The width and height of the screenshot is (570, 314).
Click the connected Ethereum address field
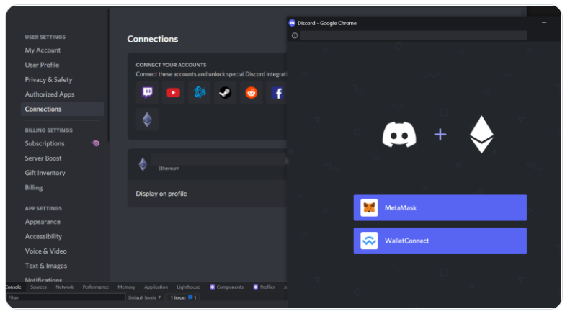(219, 159)
